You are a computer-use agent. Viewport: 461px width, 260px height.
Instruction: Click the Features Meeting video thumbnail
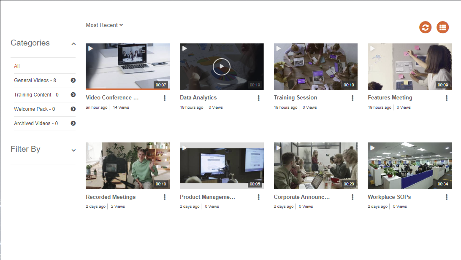[x=409, y=67]
